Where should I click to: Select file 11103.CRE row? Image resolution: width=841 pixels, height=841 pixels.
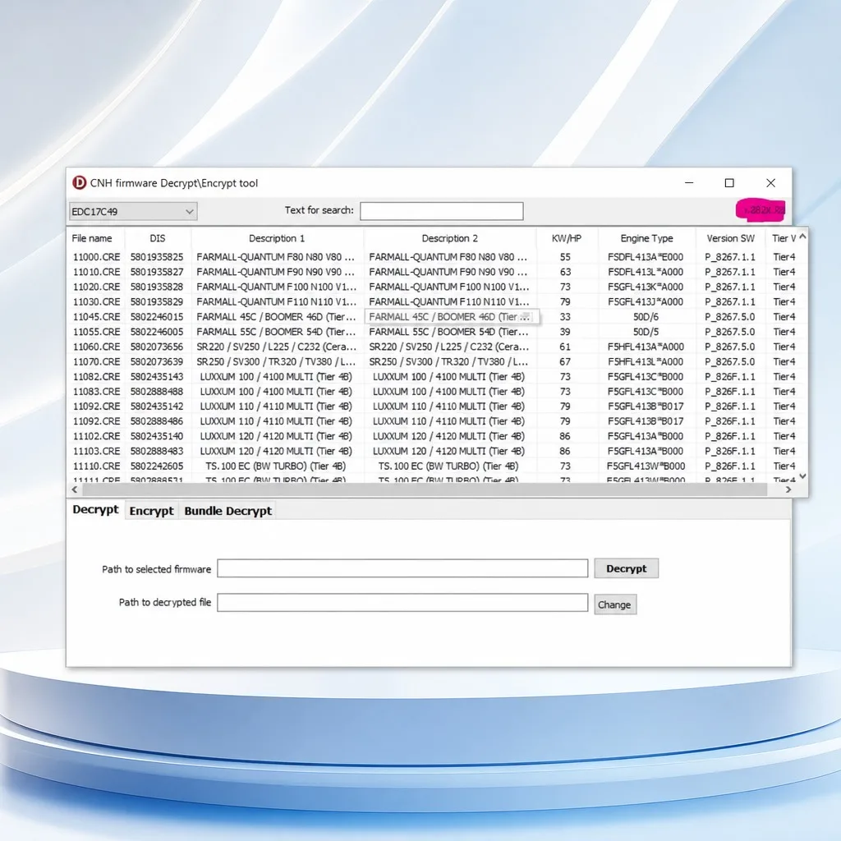click(433, 451)
